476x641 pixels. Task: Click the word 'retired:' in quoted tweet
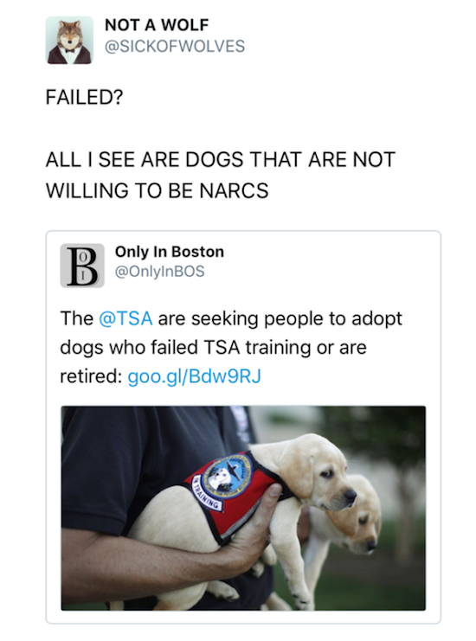pyautogui.click(x=90, y=376)
